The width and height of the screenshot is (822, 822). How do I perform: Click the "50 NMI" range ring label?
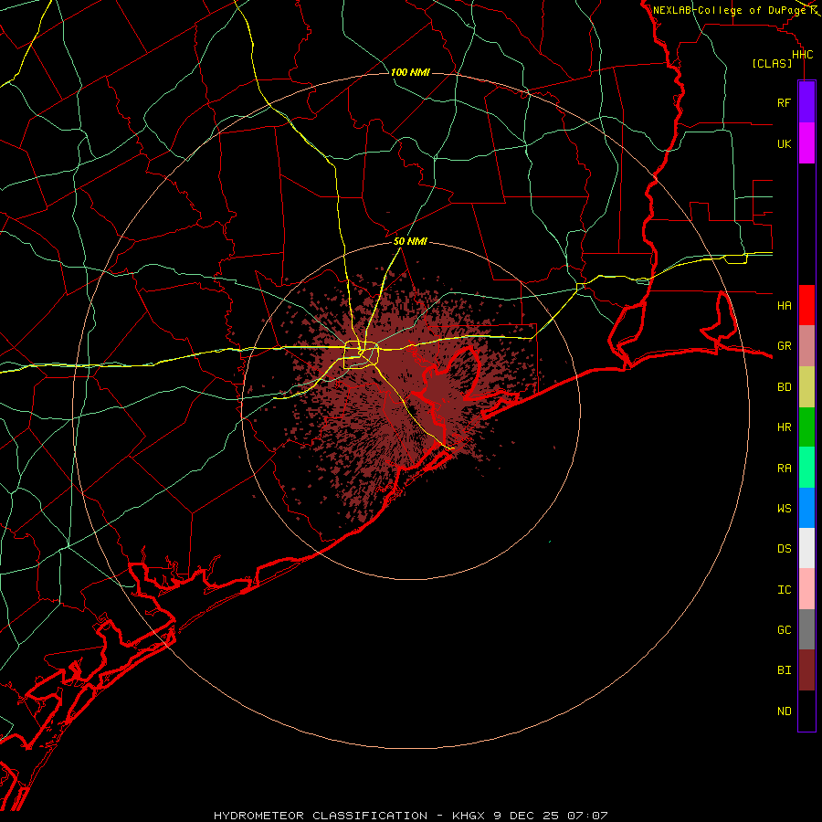tap(410, 241)
